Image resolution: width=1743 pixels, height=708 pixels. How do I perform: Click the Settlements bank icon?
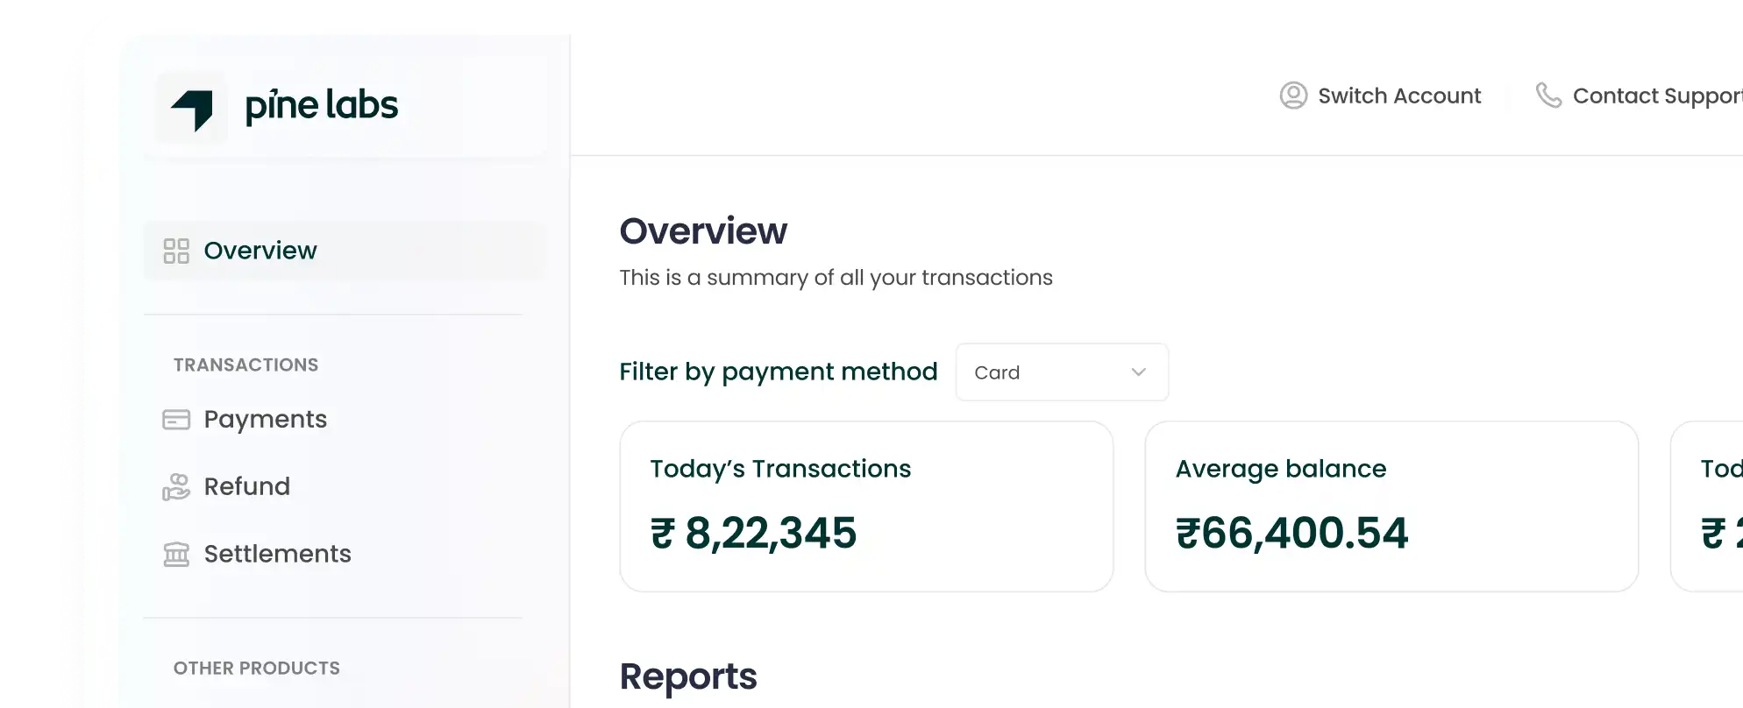tap(177, 554)
